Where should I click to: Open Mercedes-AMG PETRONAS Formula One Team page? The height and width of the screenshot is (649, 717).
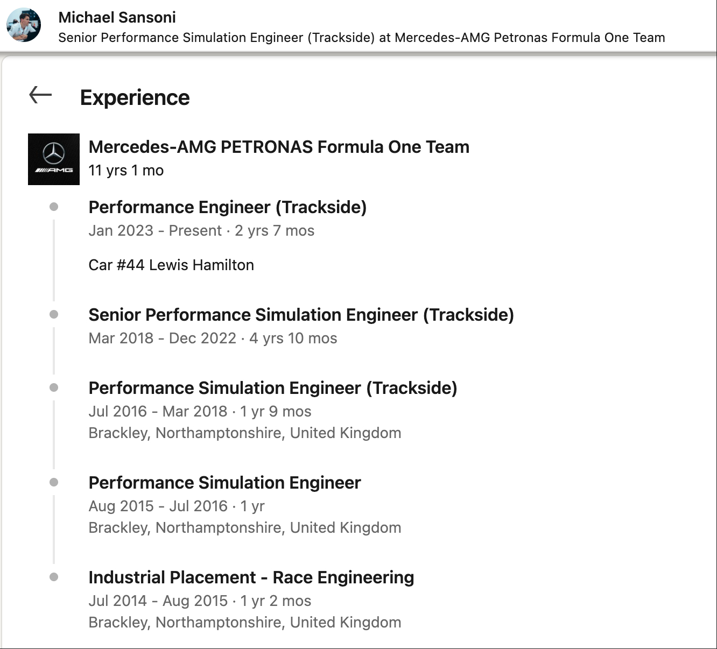279,147
